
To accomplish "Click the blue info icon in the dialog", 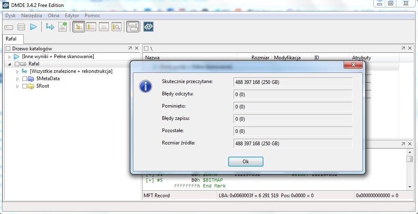I will click(x=146, y=86).
